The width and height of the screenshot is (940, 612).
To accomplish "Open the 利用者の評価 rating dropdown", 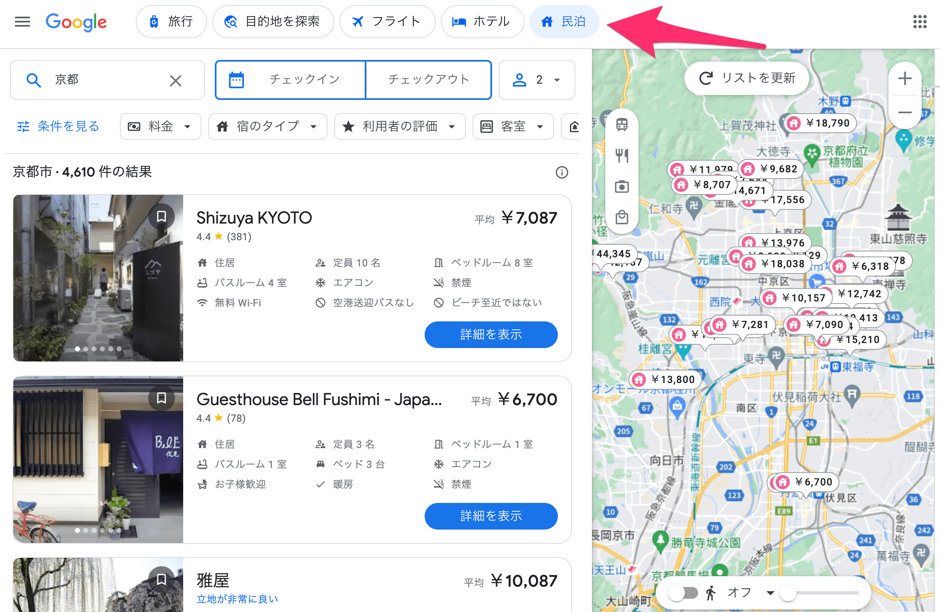I will coord(400,127).
